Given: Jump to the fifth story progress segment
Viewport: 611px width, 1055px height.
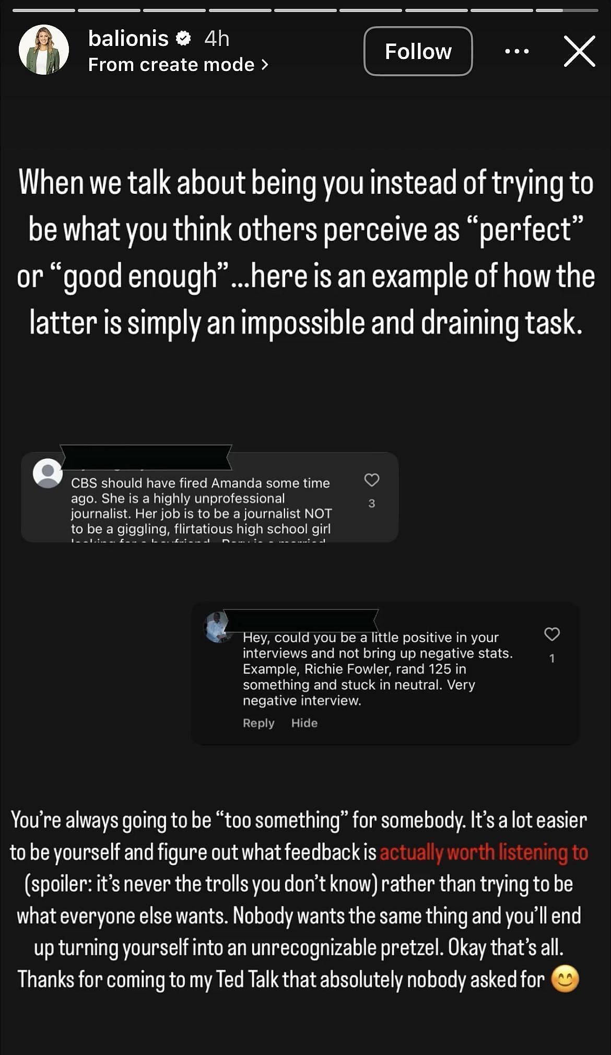Looking at the screenshot, I should tap(305, 10).
